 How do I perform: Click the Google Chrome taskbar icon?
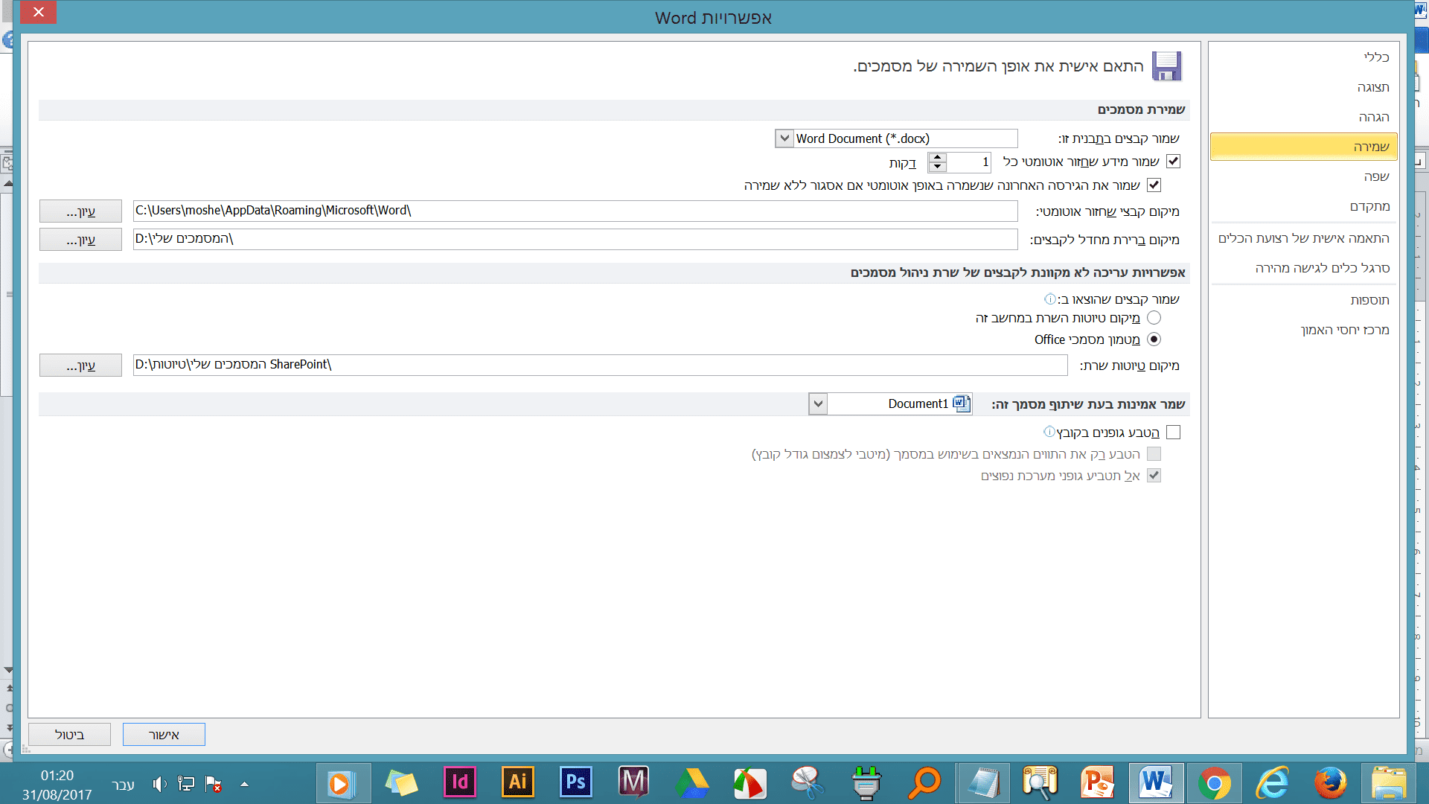(x=1214, y=783)
